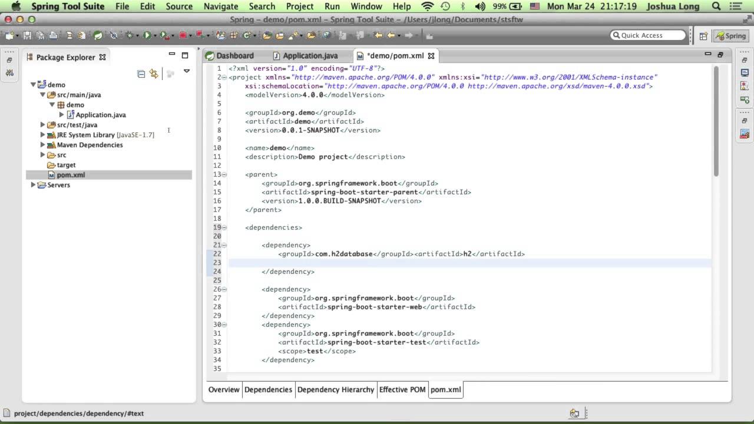Open the Outline view icon in right trim
Viewport: 754px width, 424px height.
pyautogui.click(x=745, y=86)
